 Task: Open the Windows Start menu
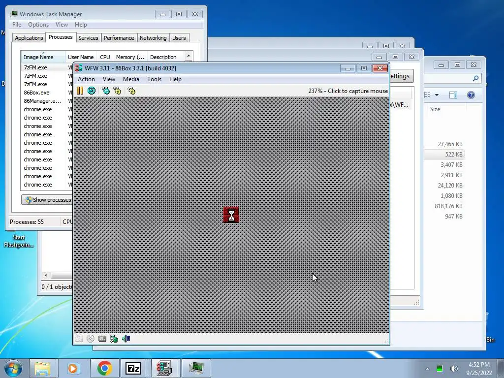tap(12, 368)
